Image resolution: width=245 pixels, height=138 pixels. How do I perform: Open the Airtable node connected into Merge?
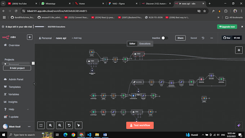click(x=92, y=52)
